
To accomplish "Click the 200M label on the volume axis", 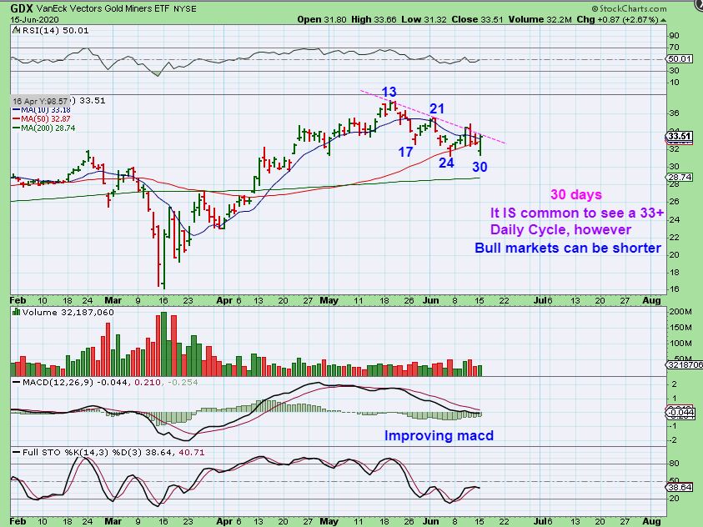I will click(x=680, y=311).
